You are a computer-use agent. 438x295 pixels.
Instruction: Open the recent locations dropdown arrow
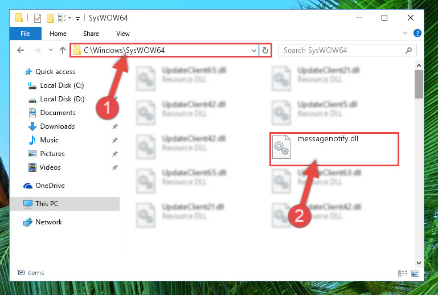[51, 50]
